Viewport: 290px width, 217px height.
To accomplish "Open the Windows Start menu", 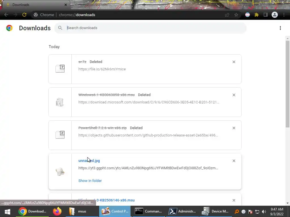I will 7,211.
